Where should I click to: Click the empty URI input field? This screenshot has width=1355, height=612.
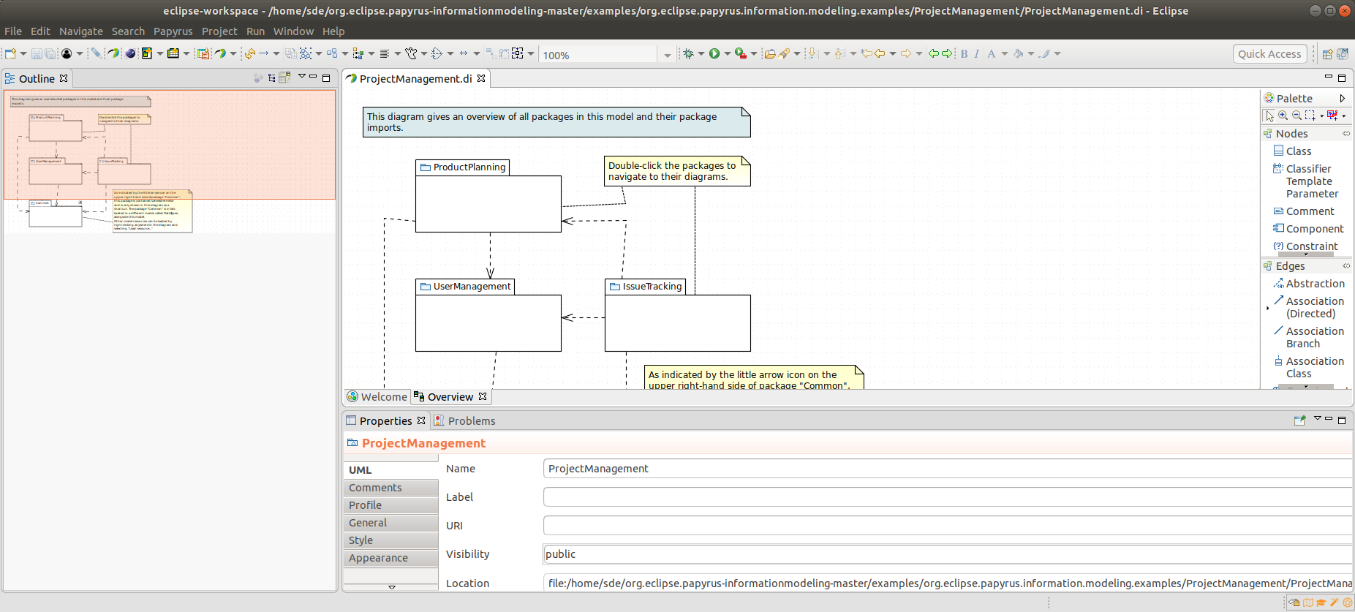click(x=948, y=526)
